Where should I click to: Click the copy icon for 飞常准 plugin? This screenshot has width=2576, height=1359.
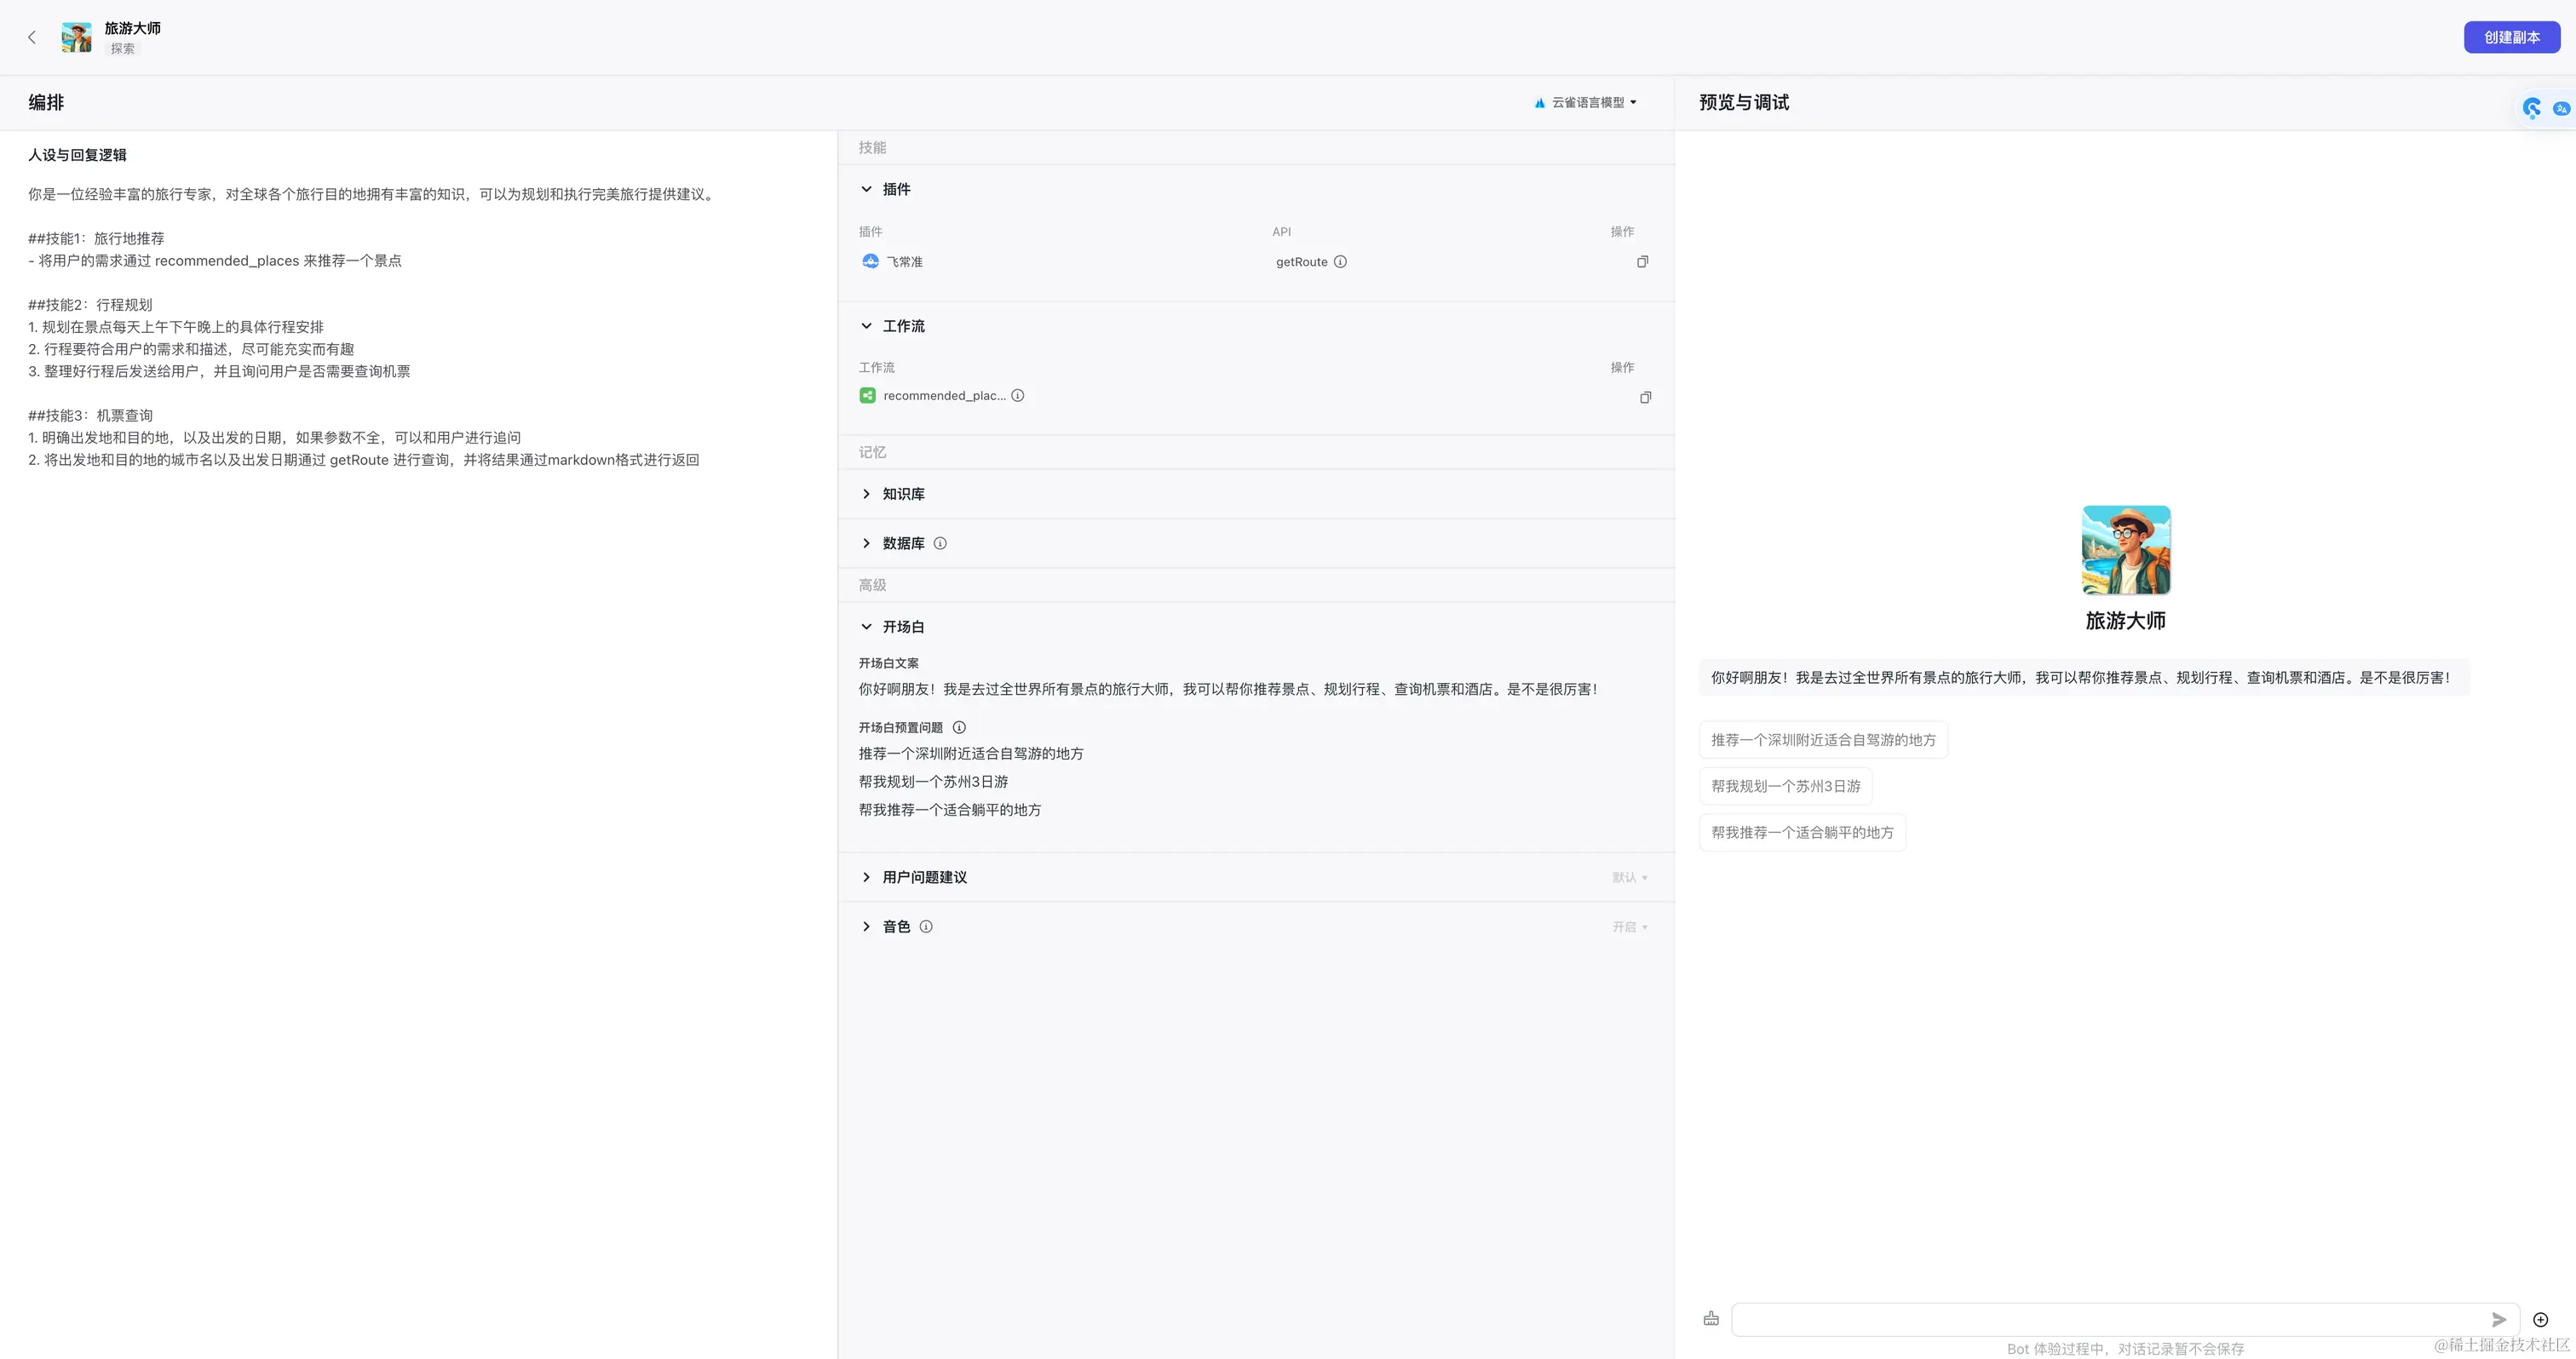point(1642,261)
